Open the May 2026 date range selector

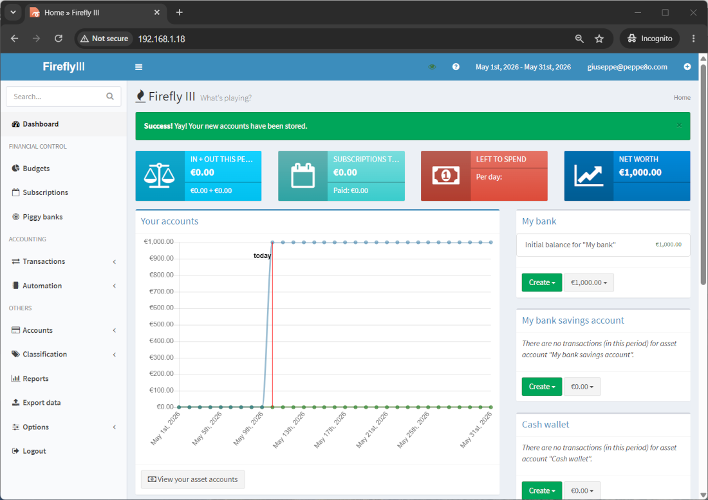pyautogui.click(x=523, y=67)
